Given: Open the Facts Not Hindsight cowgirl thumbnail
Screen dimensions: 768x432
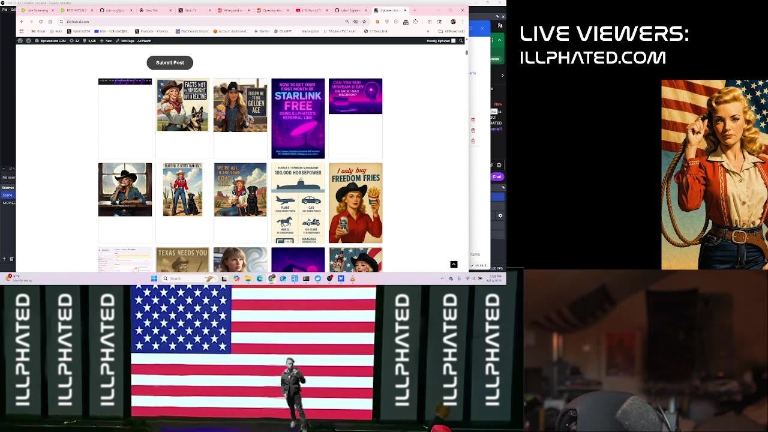Looking at the screenshot, I should [182, 105].
